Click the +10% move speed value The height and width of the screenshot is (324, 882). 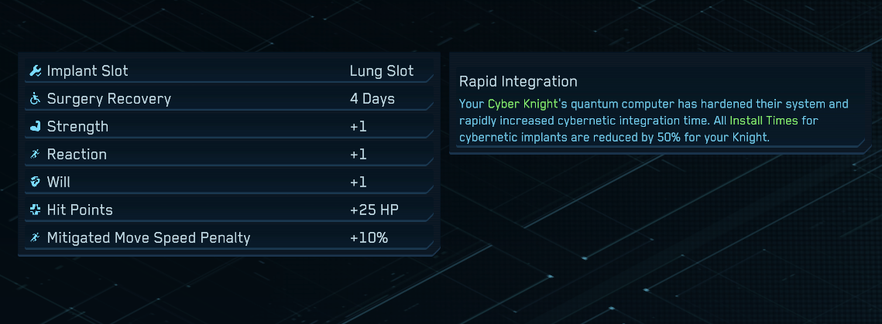[369, 238]
